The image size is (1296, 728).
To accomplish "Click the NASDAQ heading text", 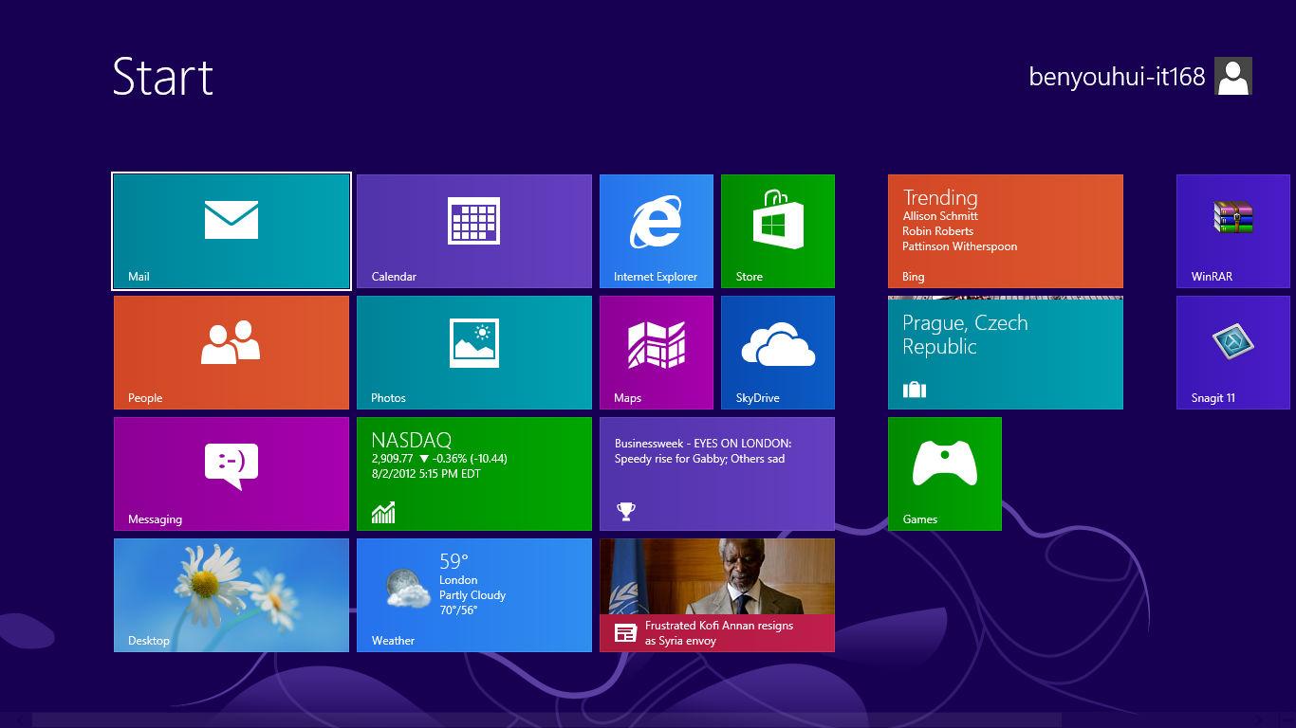I will (x=411, y=440).
